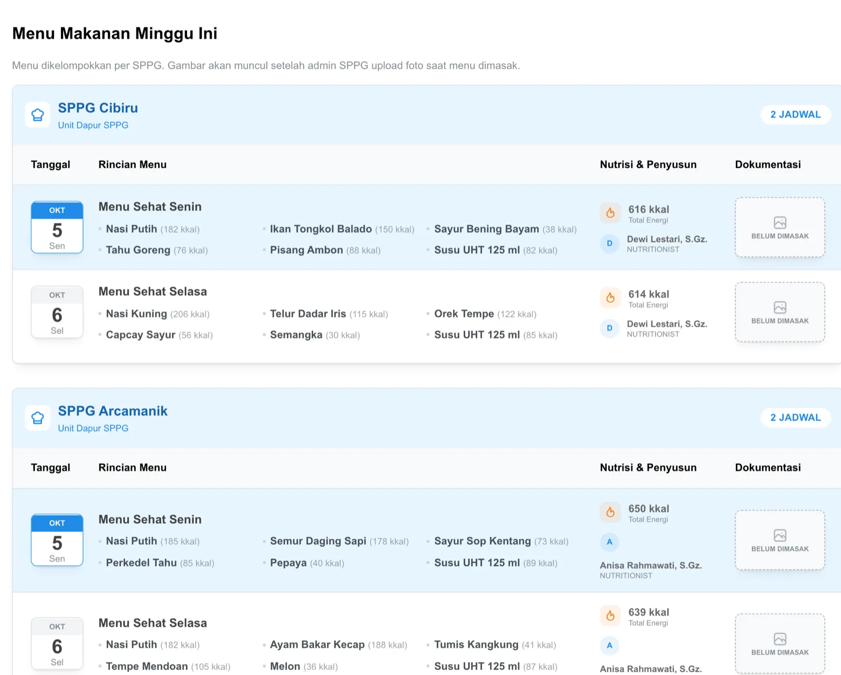Open the SPPG Cibiru heading

[x=98, y=108]
